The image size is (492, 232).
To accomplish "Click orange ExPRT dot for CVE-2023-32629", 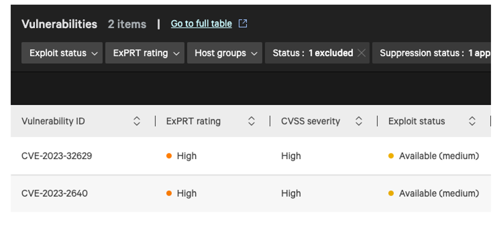I will (169, 156).
